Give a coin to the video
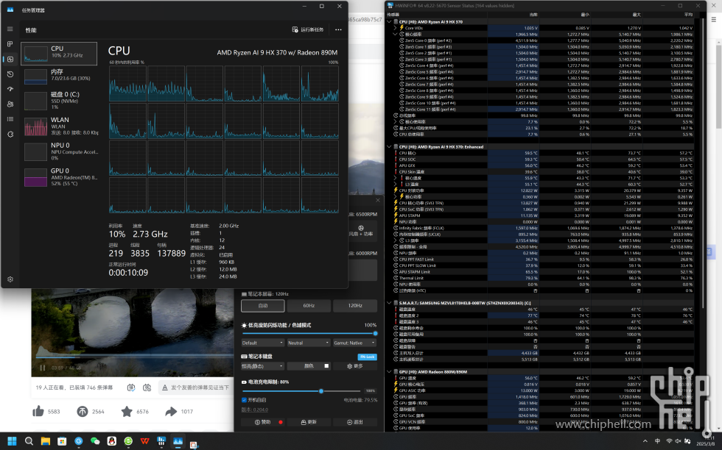 pos(83,411)
